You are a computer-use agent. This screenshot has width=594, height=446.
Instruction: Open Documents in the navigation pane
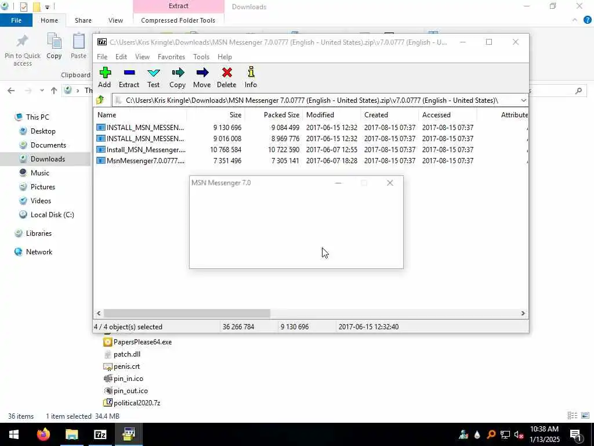(48, 145)
